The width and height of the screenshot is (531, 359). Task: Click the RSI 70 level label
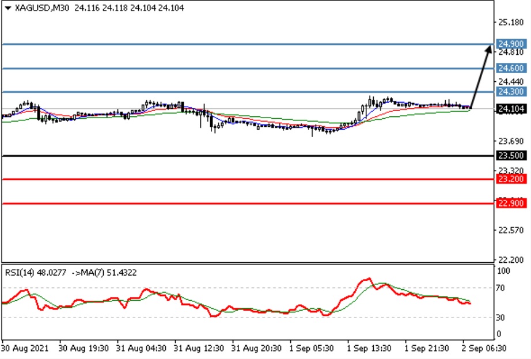(500, 288)
